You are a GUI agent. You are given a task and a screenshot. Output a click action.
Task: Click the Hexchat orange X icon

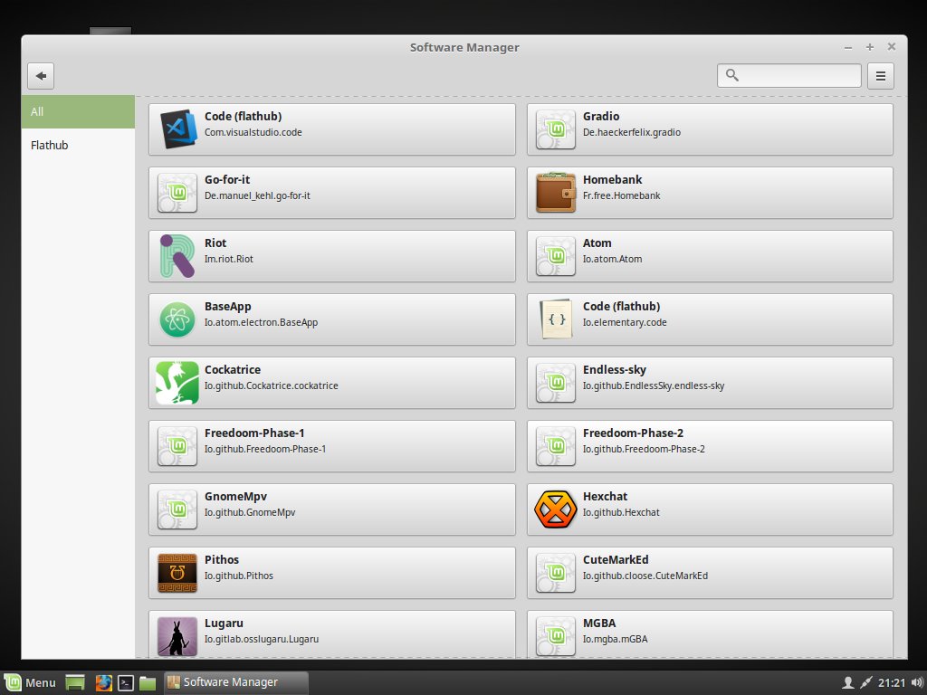556,509
